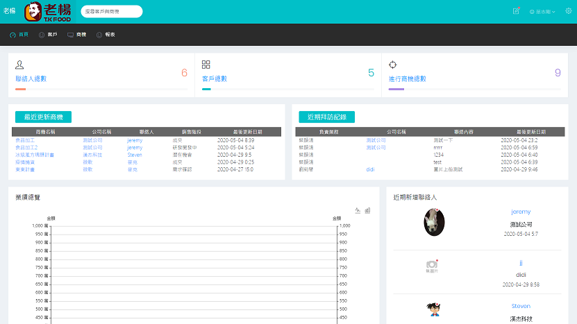Open the 冰糖潤方橫濱計畫 opportunity link
577x324 pixels.
(x=35, y=155)
